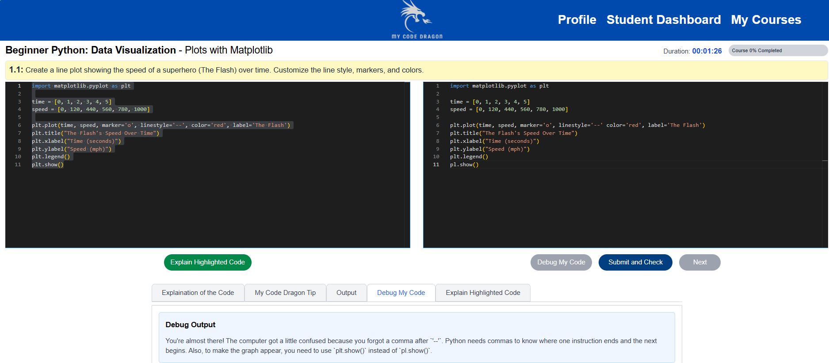829x363 pixels.
Task: Click Submit and Check button
Action: coord(635,262)
